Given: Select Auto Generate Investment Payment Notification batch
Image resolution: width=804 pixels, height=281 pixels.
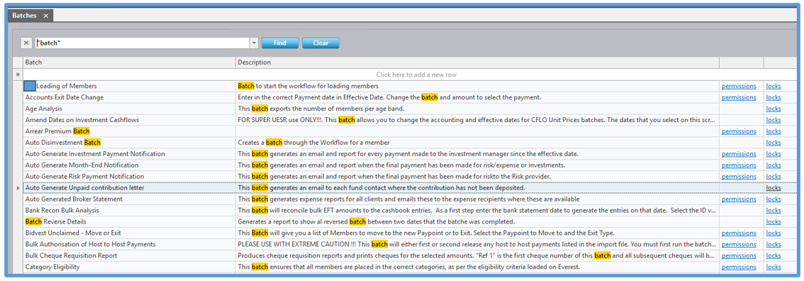Looking at the screenshot, I should [x=129, y=154].
